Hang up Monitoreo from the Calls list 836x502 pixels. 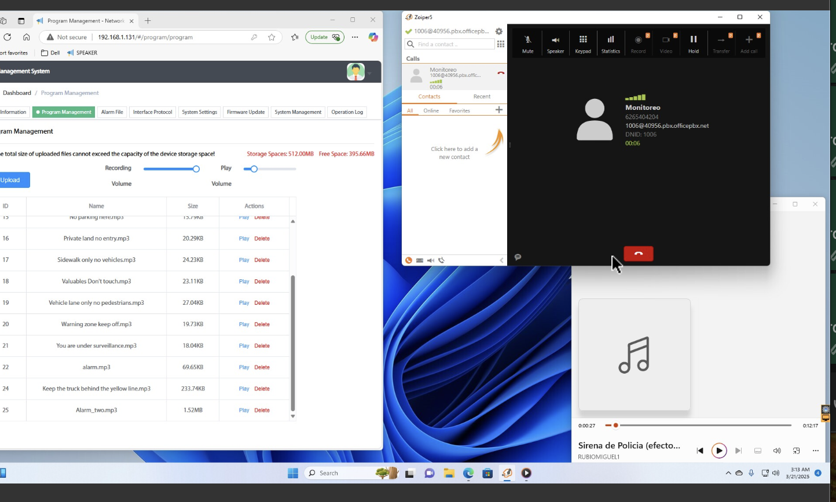501,73
